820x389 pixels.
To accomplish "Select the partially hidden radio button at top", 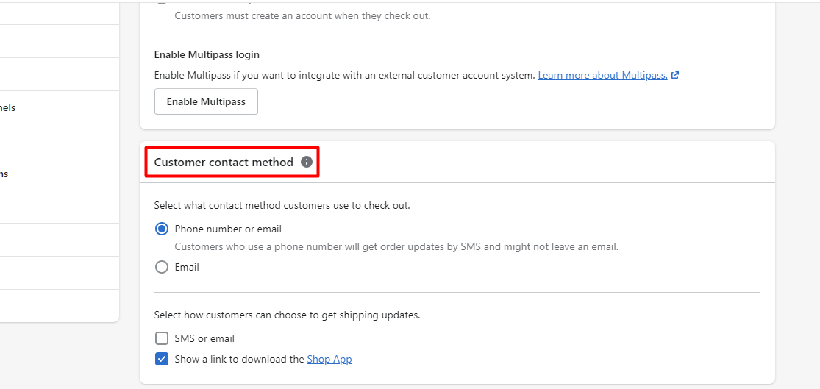I will pyautogui.click(x=162, y=2).
